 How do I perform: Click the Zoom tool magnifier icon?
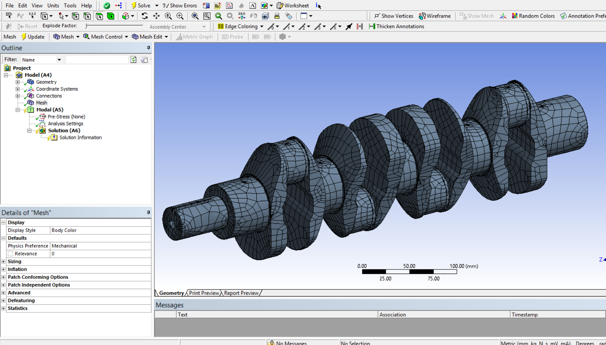(168, 16)
